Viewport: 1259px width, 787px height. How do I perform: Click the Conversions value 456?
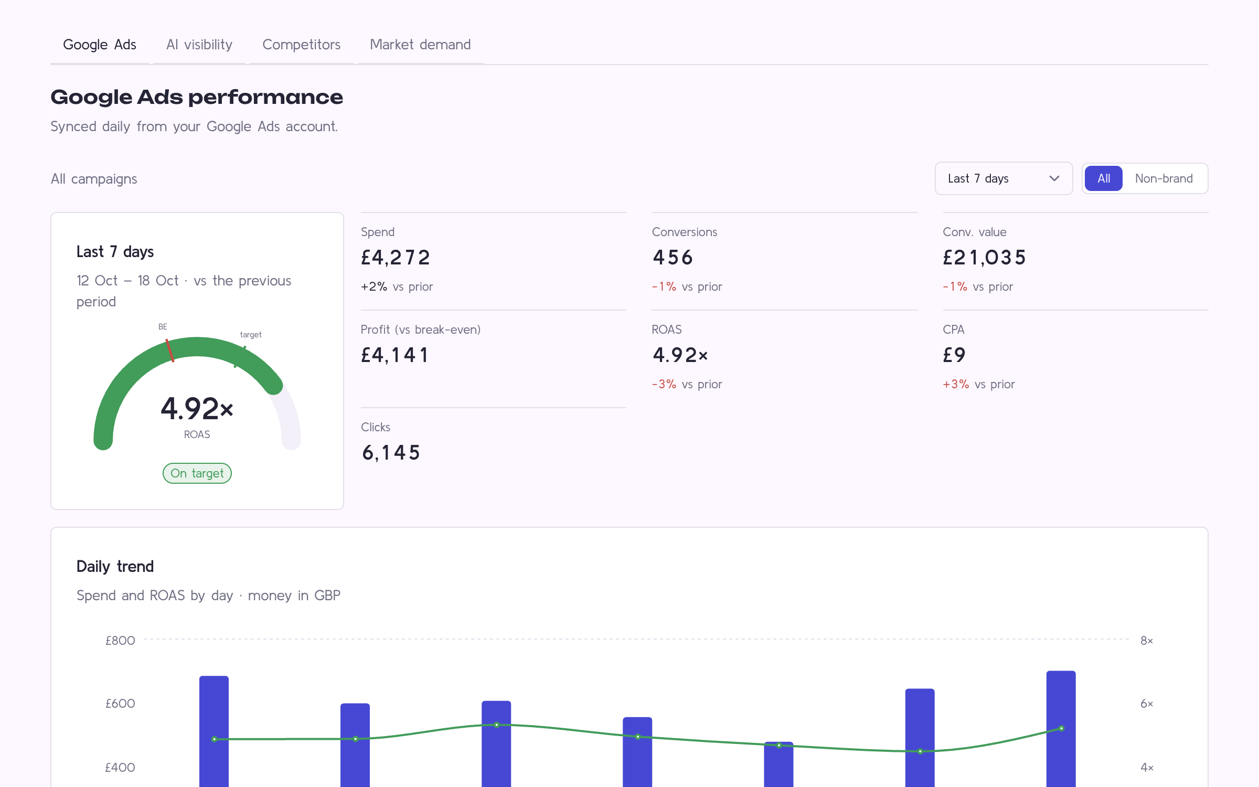click(673, 258)
